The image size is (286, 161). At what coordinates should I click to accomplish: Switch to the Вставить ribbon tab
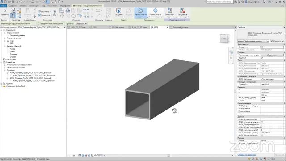click(23, 6)
